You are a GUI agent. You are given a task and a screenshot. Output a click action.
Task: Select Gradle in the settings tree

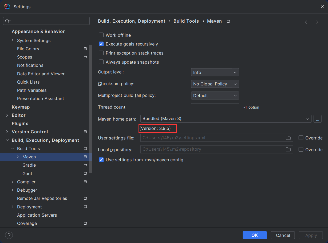29,165
